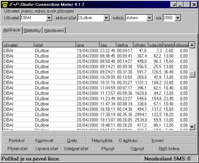Click the délka column header
This screenshot has height=163, width=199.
(x=125, y=45)
